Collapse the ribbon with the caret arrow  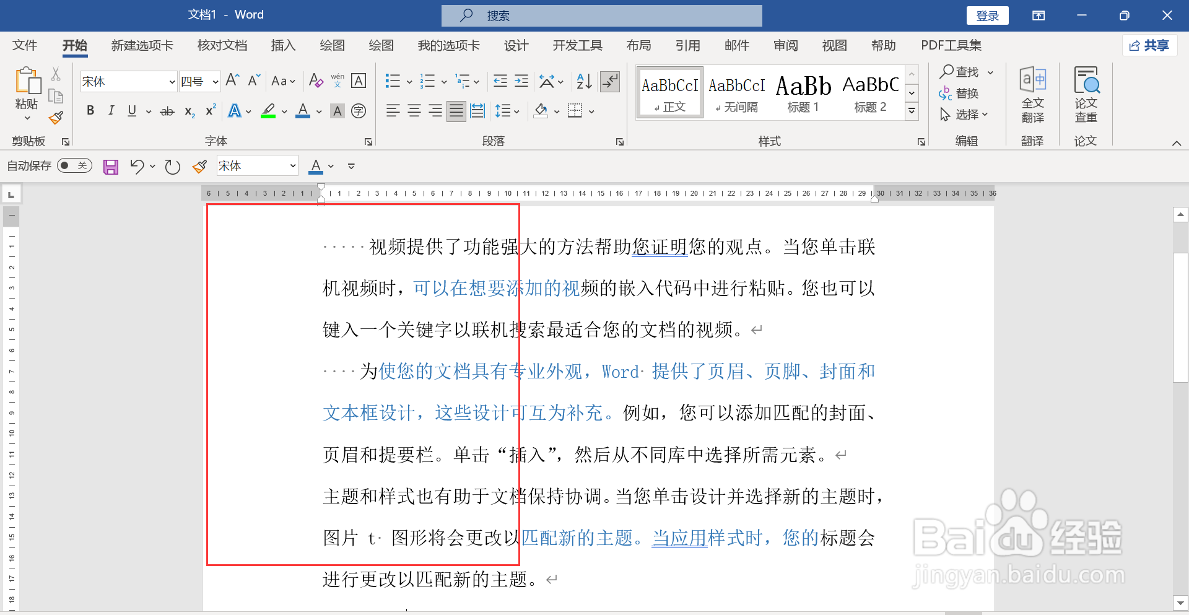point(1177,143)
